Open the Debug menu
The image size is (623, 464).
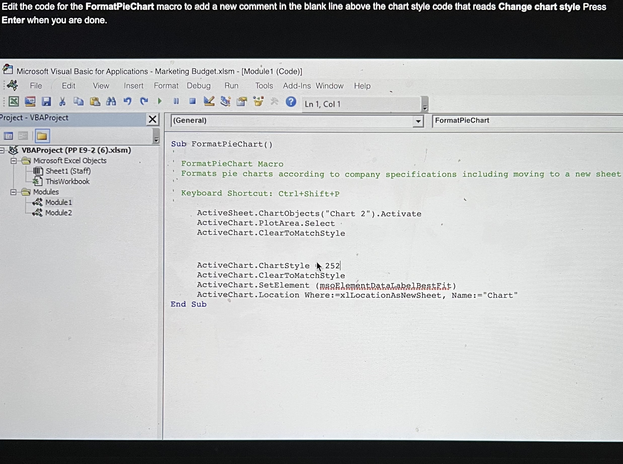199,86
